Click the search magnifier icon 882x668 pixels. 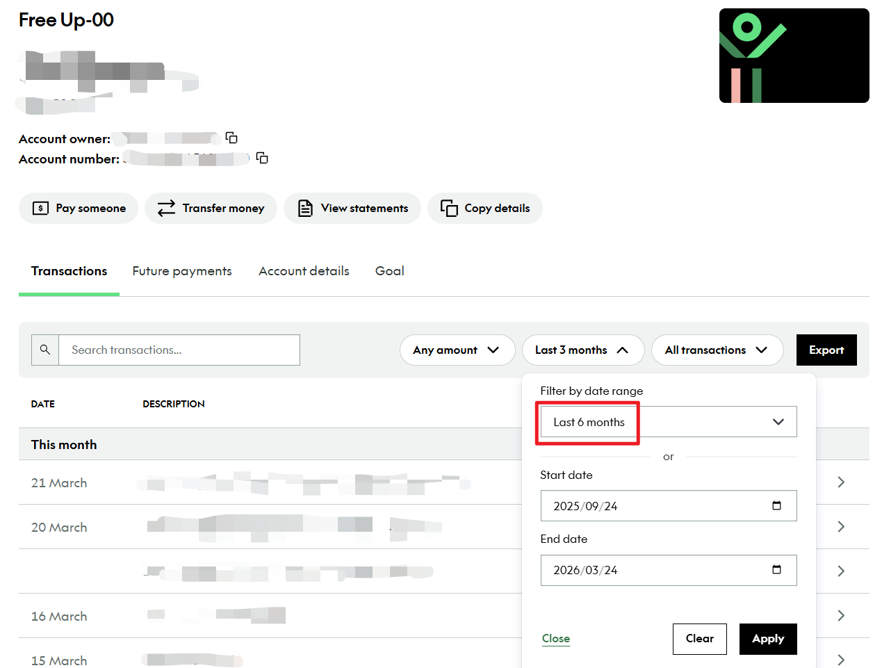[x=45, y=350]
